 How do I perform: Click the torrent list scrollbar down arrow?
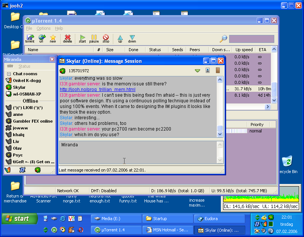coord(274,100)
